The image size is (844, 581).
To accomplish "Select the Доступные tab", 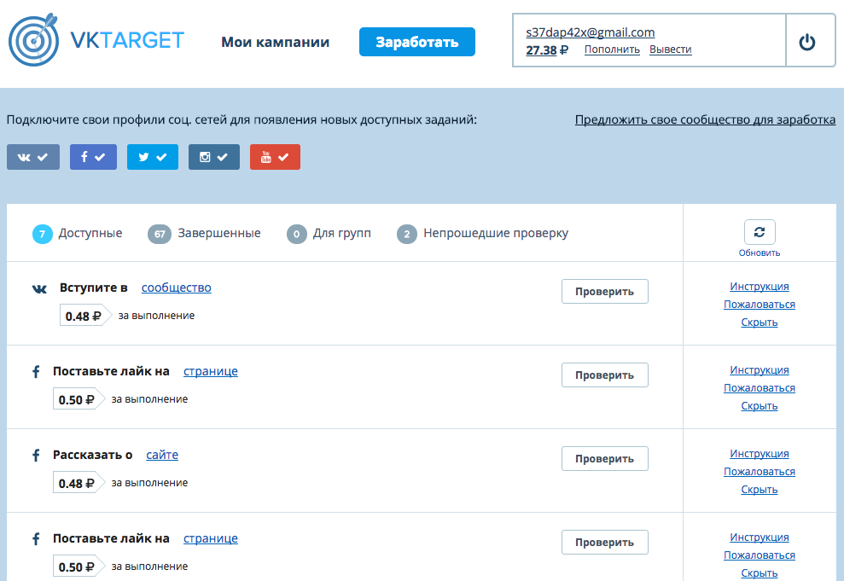I will [x=78, y=234].
